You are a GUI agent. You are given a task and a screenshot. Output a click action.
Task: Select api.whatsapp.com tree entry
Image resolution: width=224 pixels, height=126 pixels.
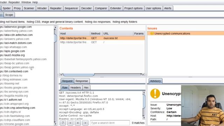tap(13, 47)
